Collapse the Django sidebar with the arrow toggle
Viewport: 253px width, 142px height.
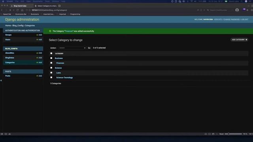coord(1,80)
